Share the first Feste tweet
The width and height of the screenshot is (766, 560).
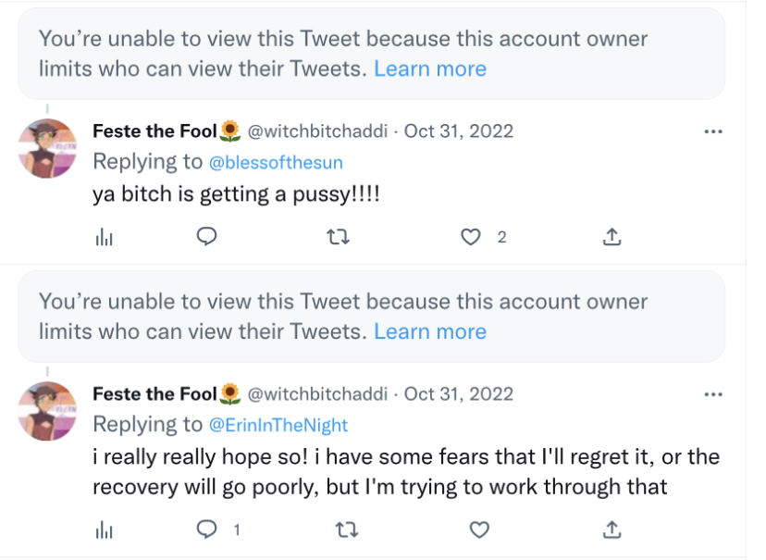click(612, 238)
